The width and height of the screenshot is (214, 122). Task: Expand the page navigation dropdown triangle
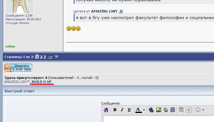(x=56, y=57)
